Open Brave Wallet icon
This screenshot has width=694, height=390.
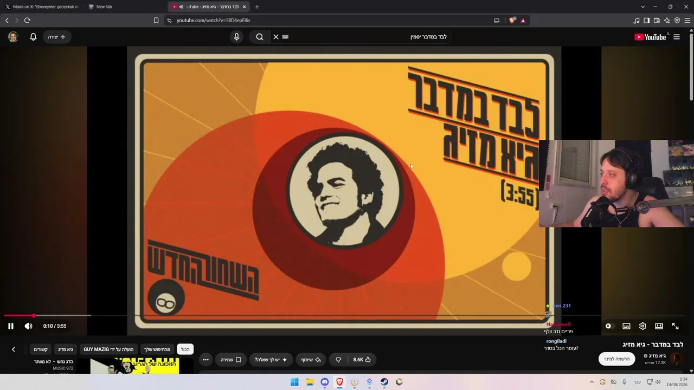pyautogui.click(x=657, y=21)
